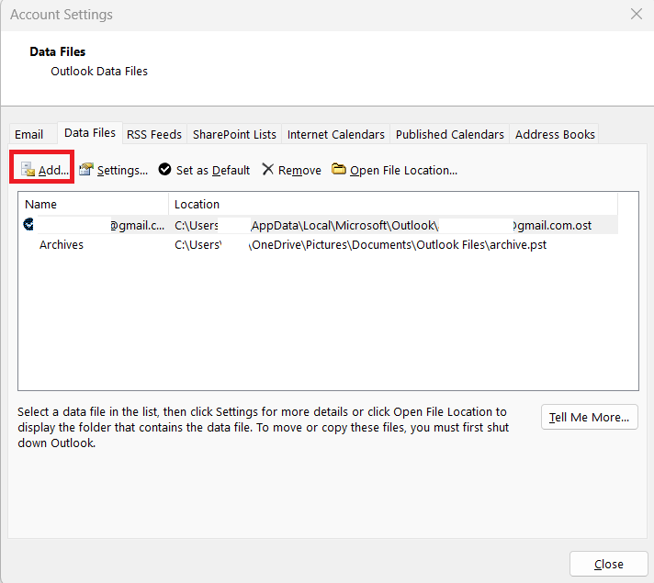Close the Account Settings dialog with X
Screen dimensions: 654x583
click(637, 14)
